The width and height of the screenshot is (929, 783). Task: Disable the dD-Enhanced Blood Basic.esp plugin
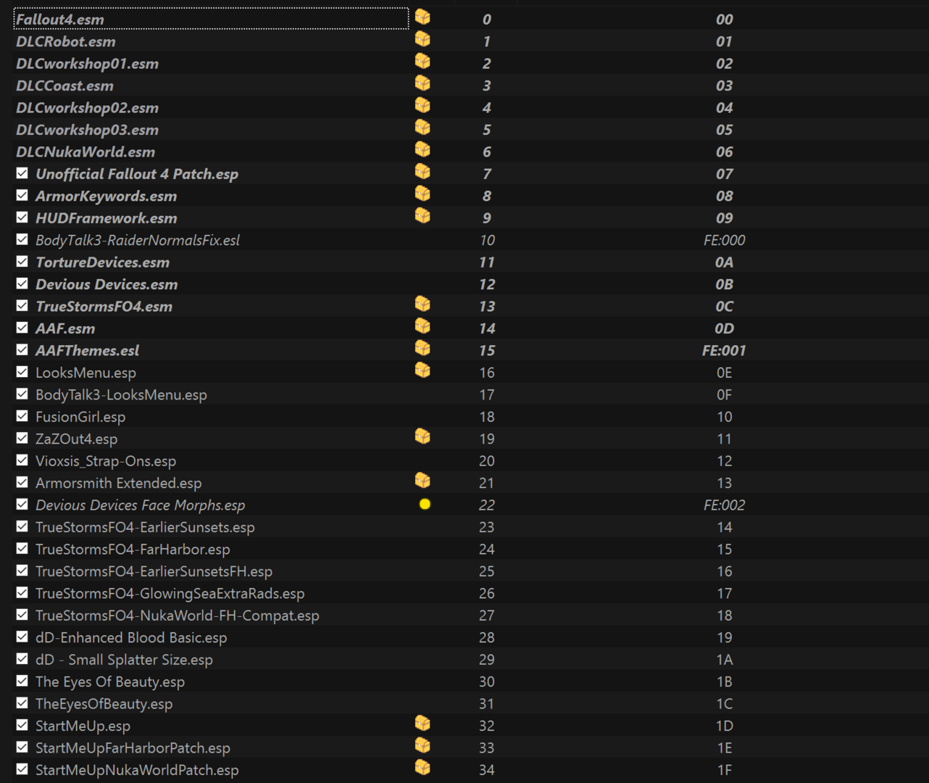click(x=22, y=637)
